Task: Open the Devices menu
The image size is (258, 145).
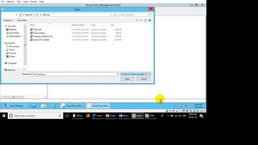Action: tap(33, 2)
